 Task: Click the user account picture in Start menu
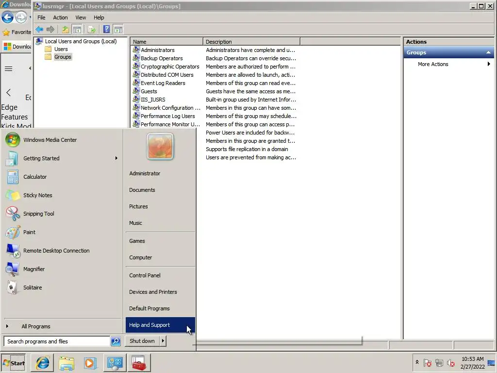(x=160, y=146)
